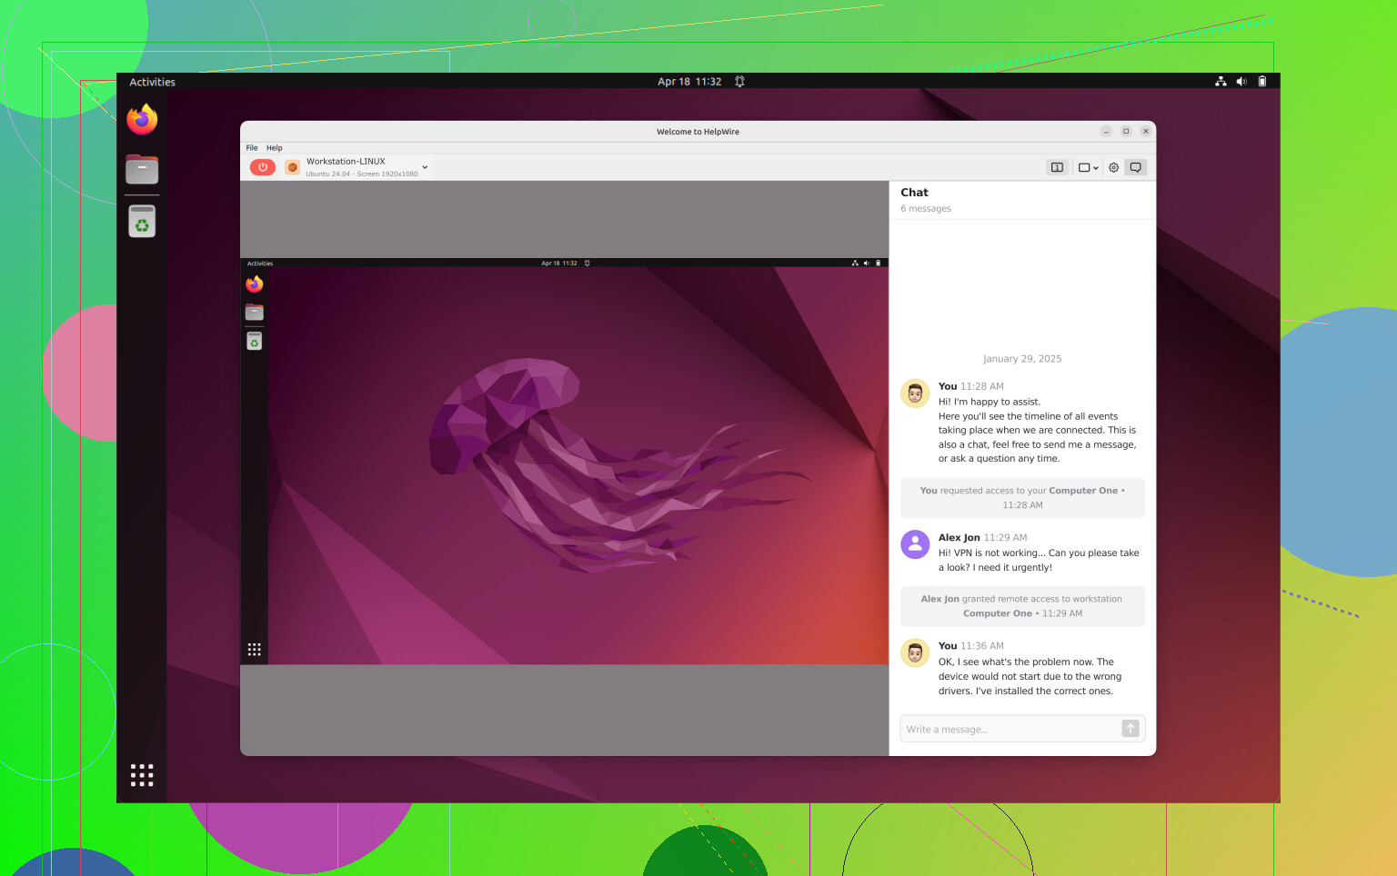Image resolution: width=1397 pixels, height=876 pixels.
Task: Click Activities in the host top bar
Action: click(152, 82)
